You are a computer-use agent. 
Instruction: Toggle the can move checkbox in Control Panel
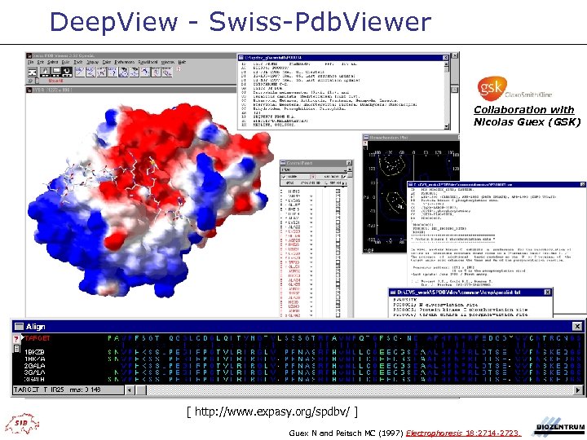pos(344,176)
